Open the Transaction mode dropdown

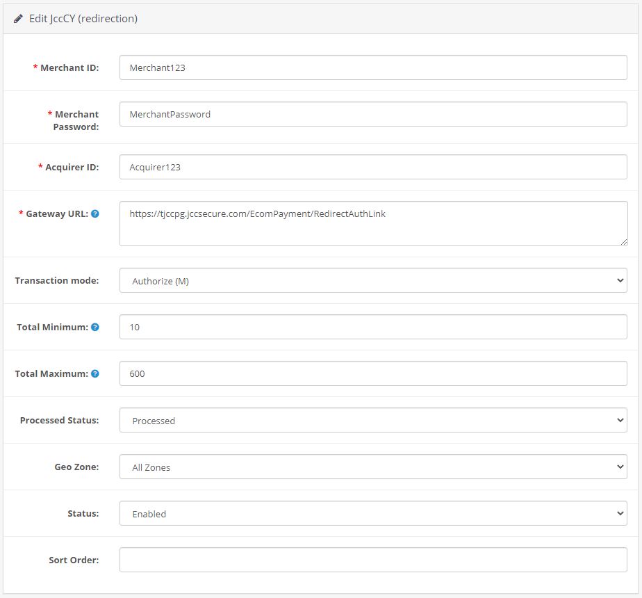pyautogui.click(x=373, y=281)
